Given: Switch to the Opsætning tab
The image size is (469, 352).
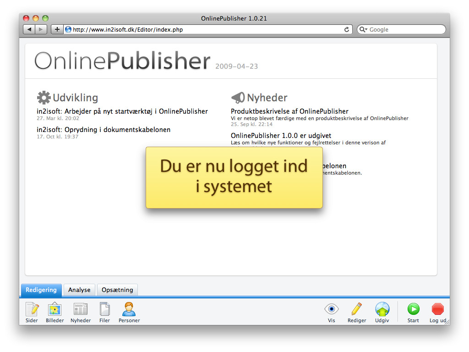Looking at the screenshot, I should coord(117,290).
